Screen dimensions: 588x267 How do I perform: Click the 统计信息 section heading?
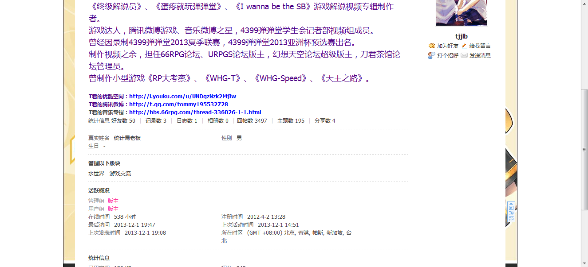click(99, 258)
